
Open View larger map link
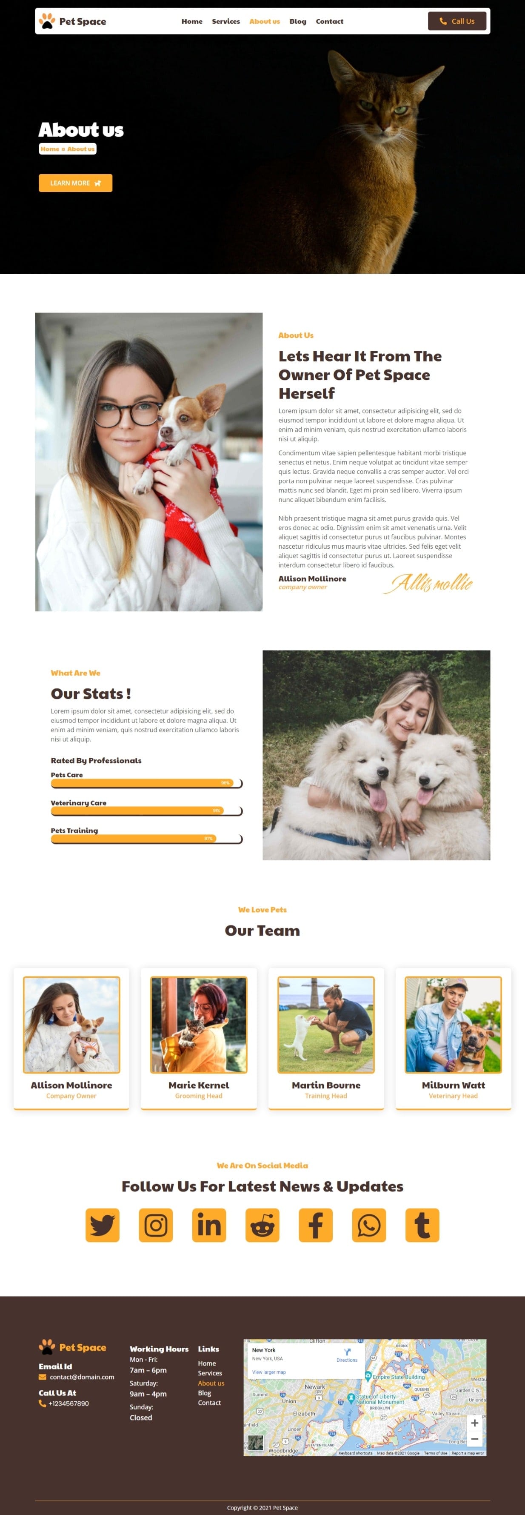(269, 1372)
